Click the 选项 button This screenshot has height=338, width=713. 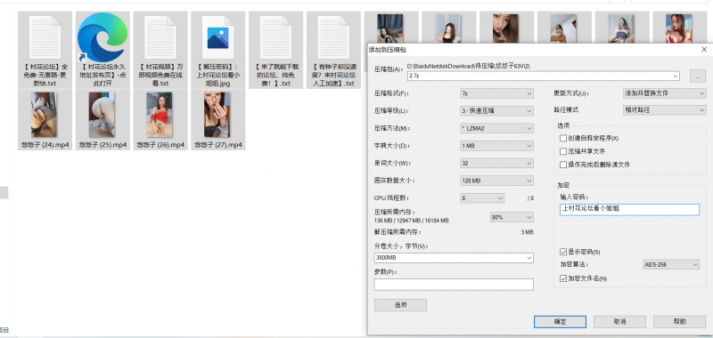click(400, 305)
